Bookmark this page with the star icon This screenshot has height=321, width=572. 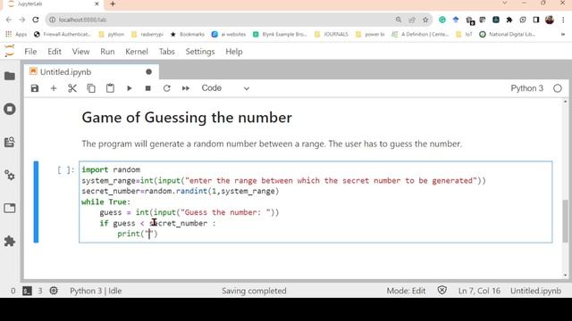pyautogui.click(x=425, y=20)
